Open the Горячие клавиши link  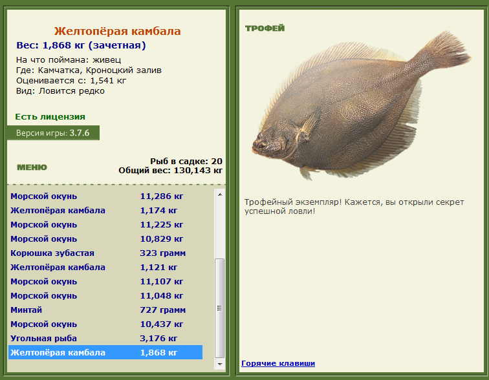point(278,363)
